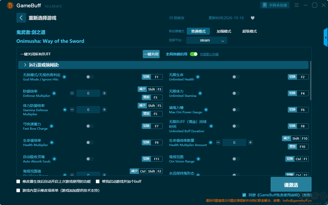Decrease Defense Multiplier with minus button

(72, 93)
